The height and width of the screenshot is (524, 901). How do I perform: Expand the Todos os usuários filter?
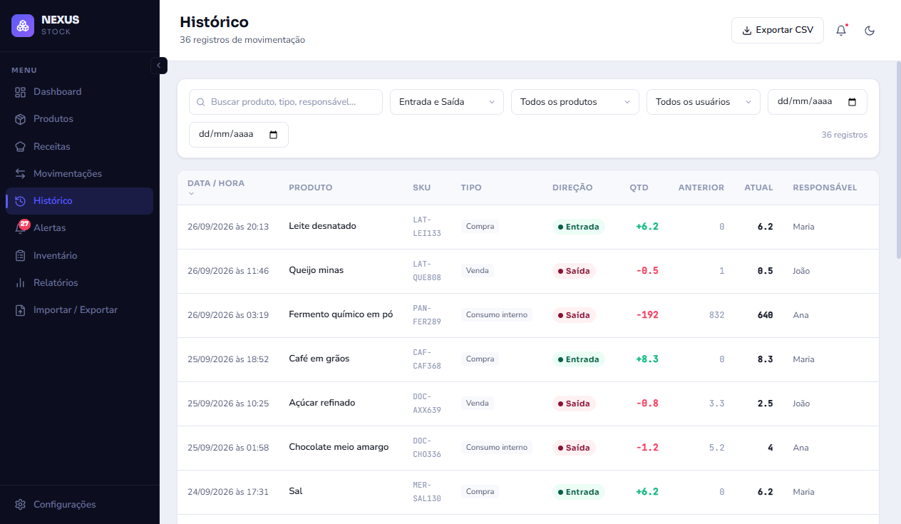tap(704, 102)
